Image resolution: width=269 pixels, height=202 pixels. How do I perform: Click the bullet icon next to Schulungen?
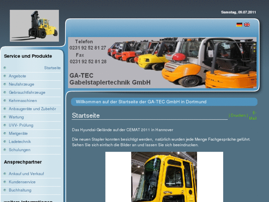coord(5,150)
